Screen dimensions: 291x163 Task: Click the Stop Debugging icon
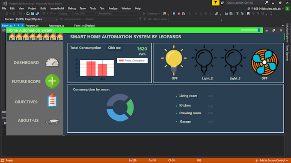179,14
